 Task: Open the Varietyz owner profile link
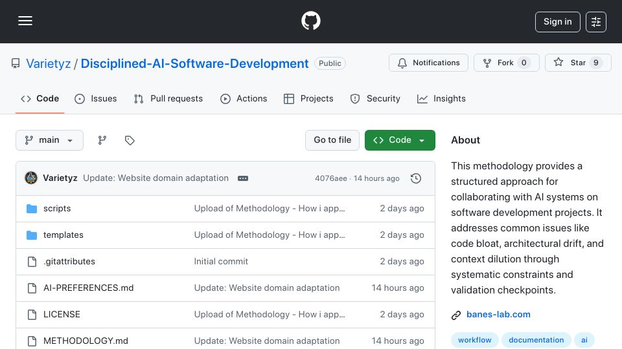point(49,63)
